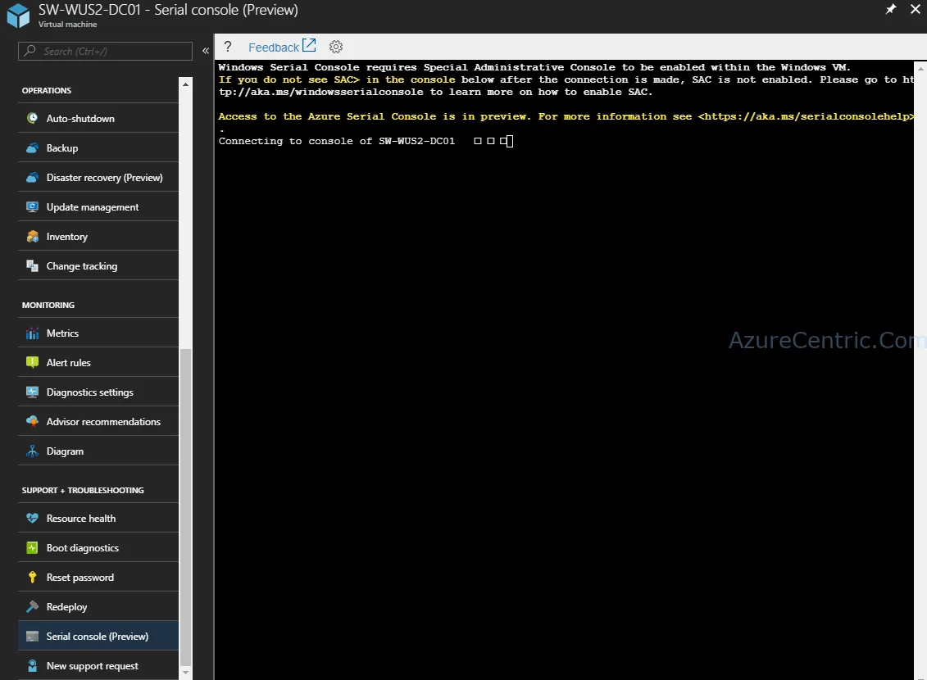View Advisor recommendations
927x680 pixels.
click(x=98, y=422)
